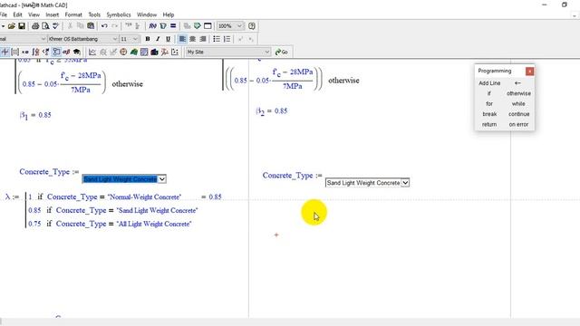The width and height of the screenshot is (580, 326).
Task: Click 'otherwise' in Programming palette
Action: [x=518, y=93]
